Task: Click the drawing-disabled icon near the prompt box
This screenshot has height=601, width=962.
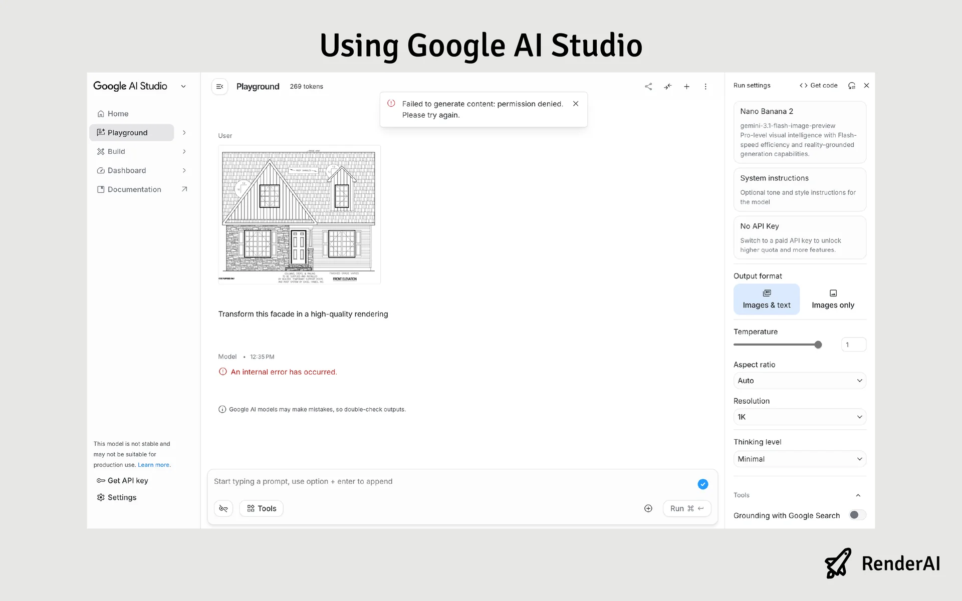Action: (223, 508)
